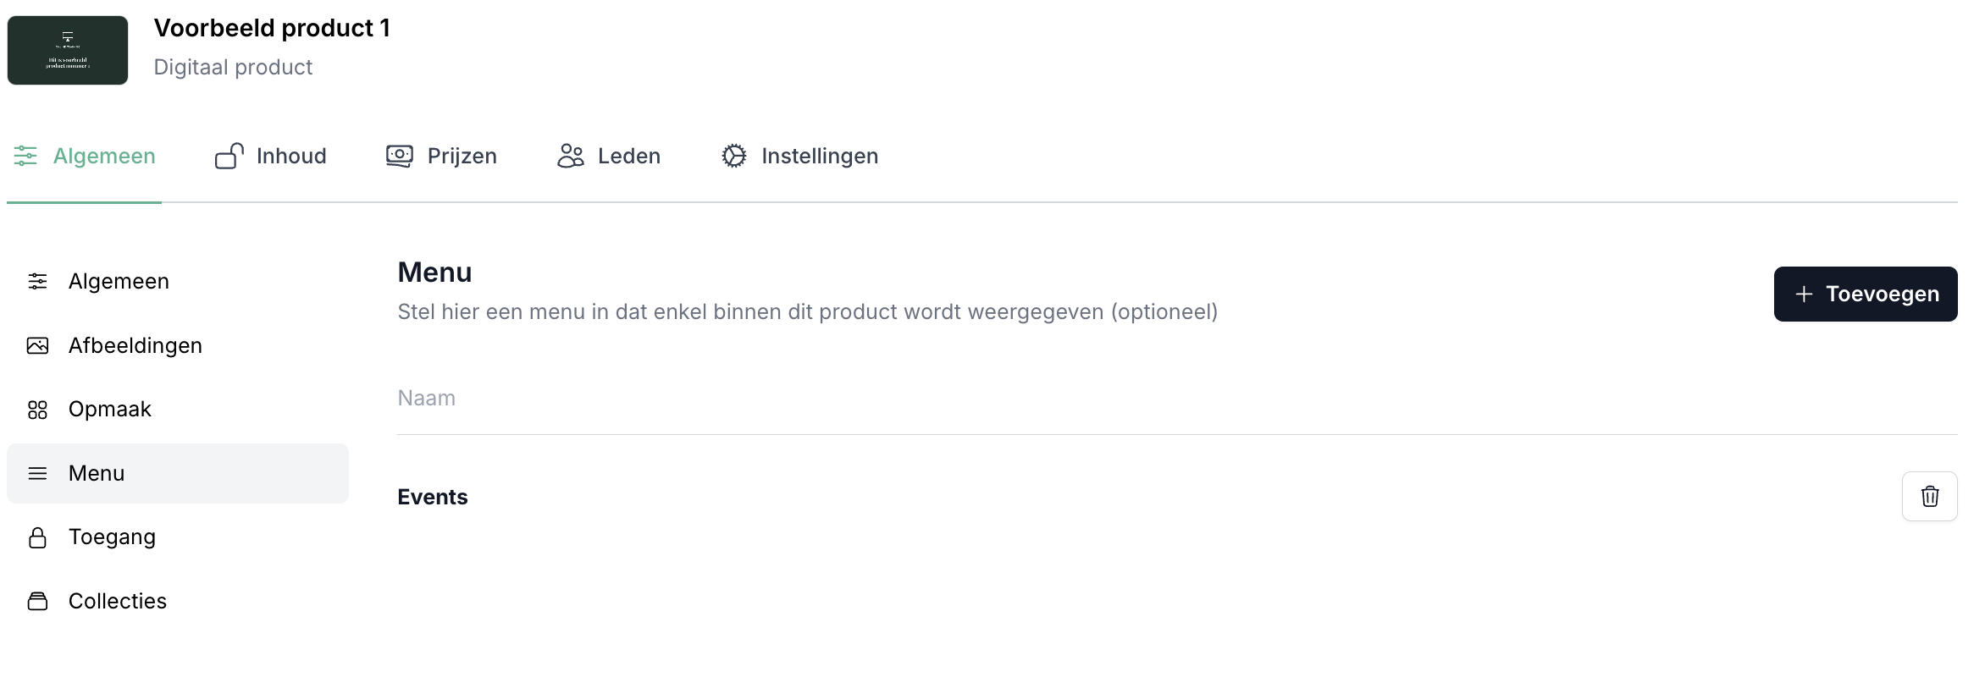Go to the Leden tab

[628, 156]
